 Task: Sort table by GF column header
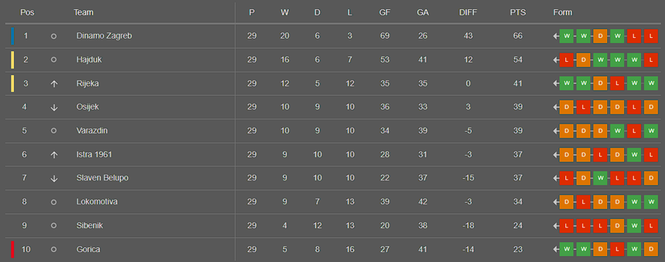click(x=384, y=13)
